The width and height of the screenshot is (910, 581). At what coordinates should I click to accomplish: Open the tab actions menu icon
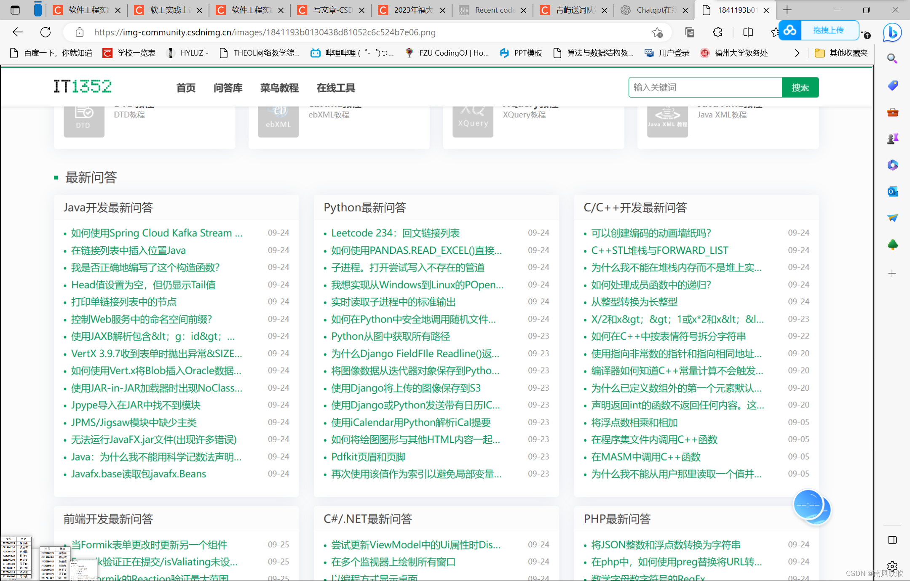click(x=15, y=10)
